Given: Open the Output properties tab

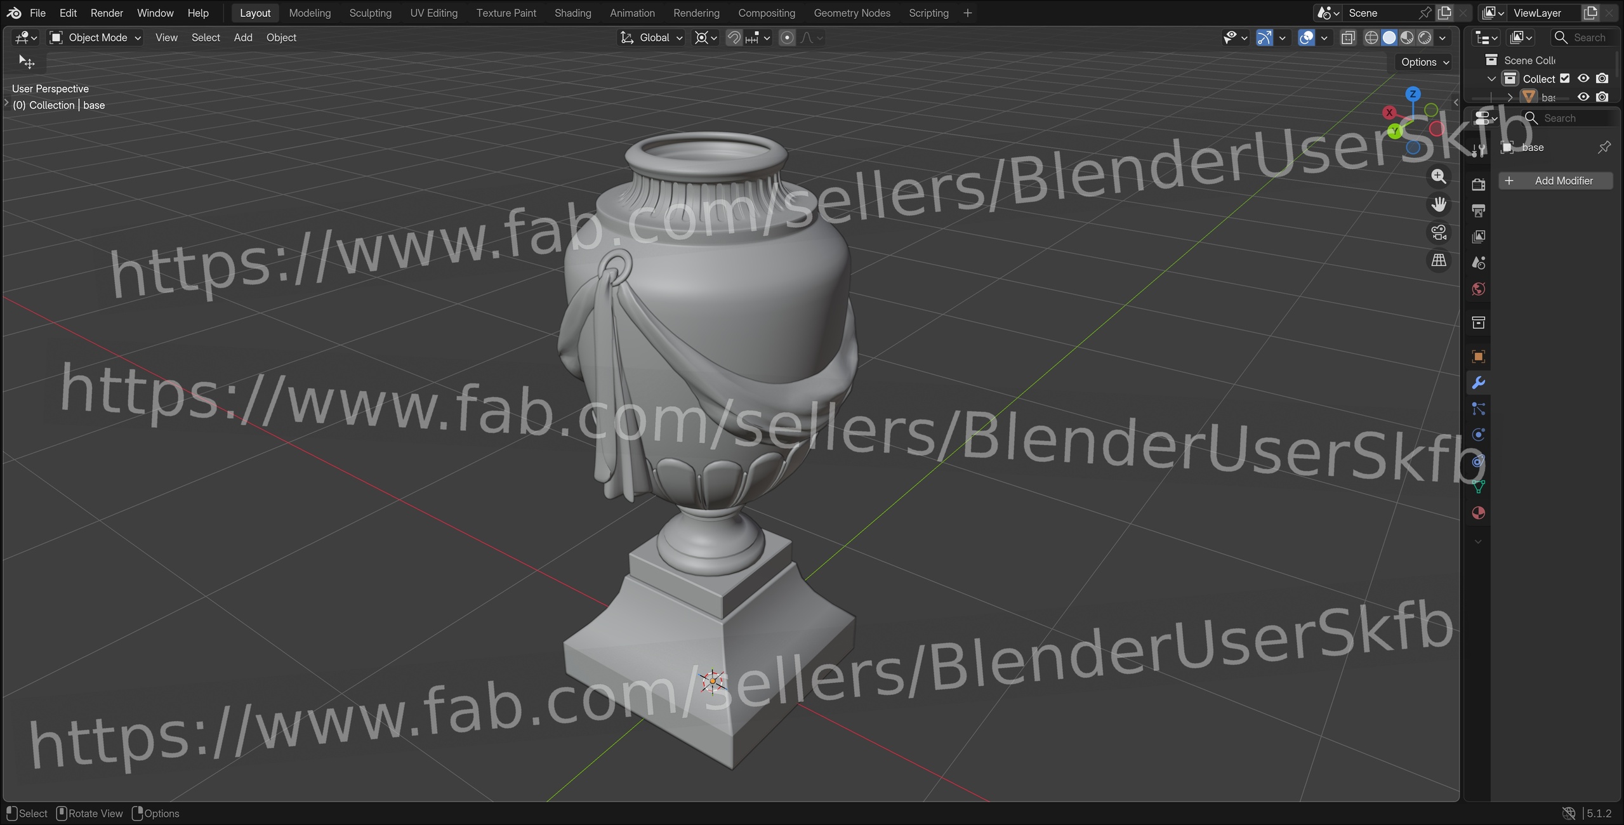Looking at the screenshot, I should click(1478, 210).
